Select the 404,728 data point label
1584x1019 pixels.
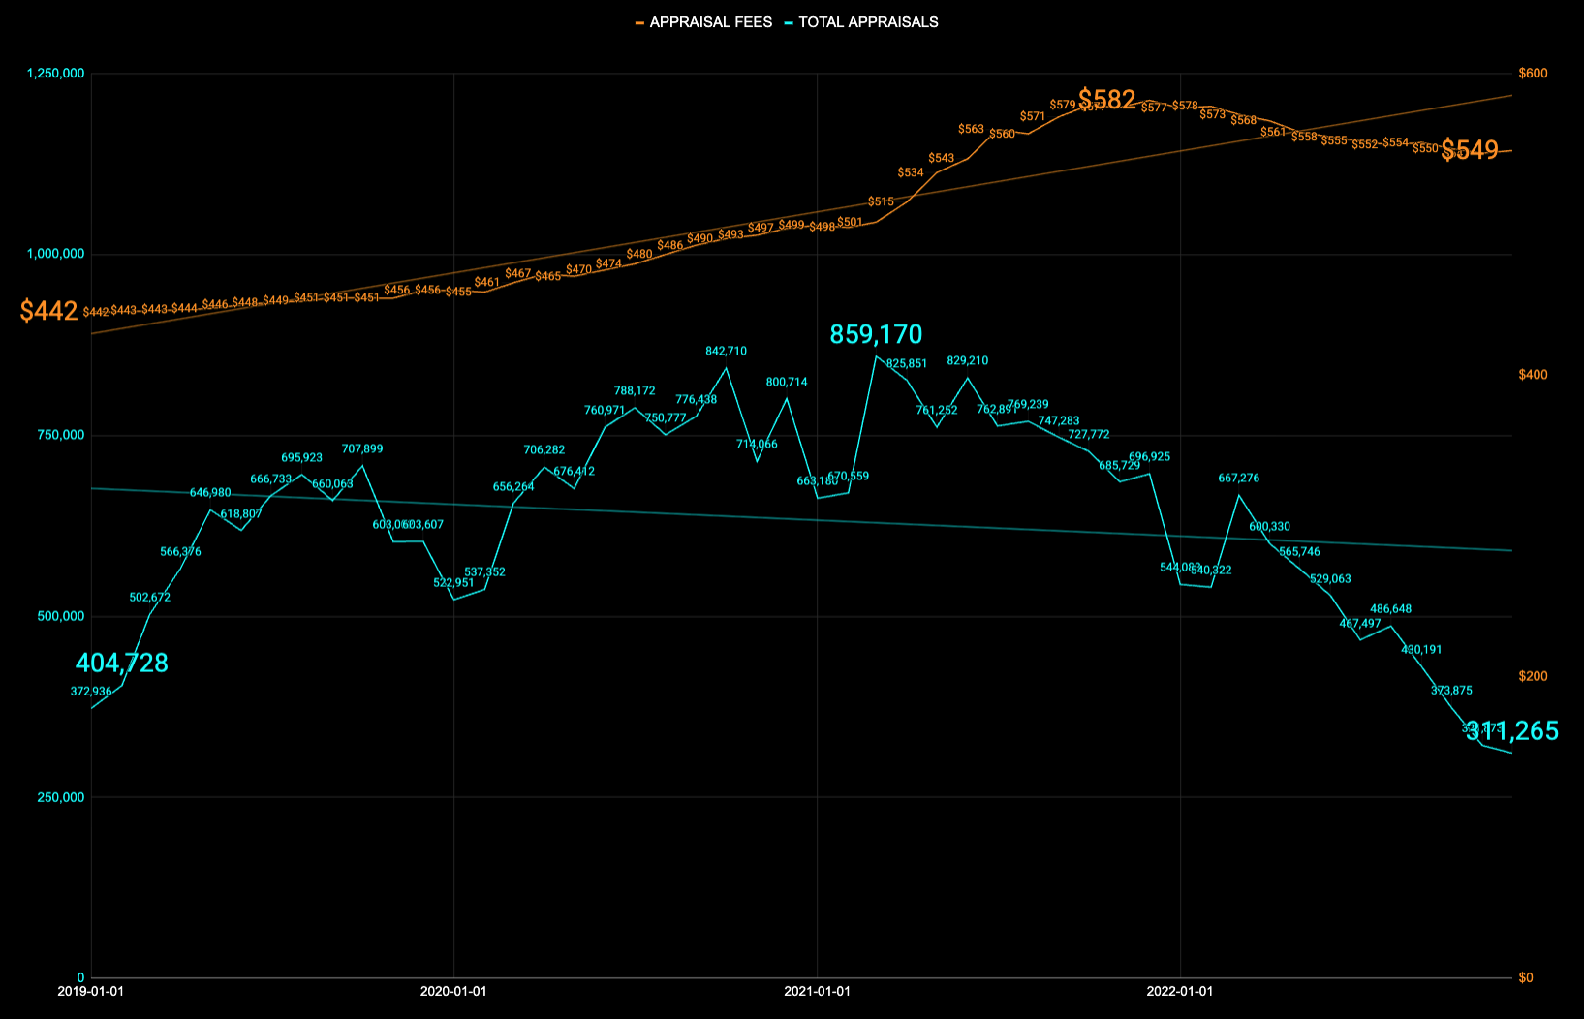pyautogui.click(x=122, y=663)
